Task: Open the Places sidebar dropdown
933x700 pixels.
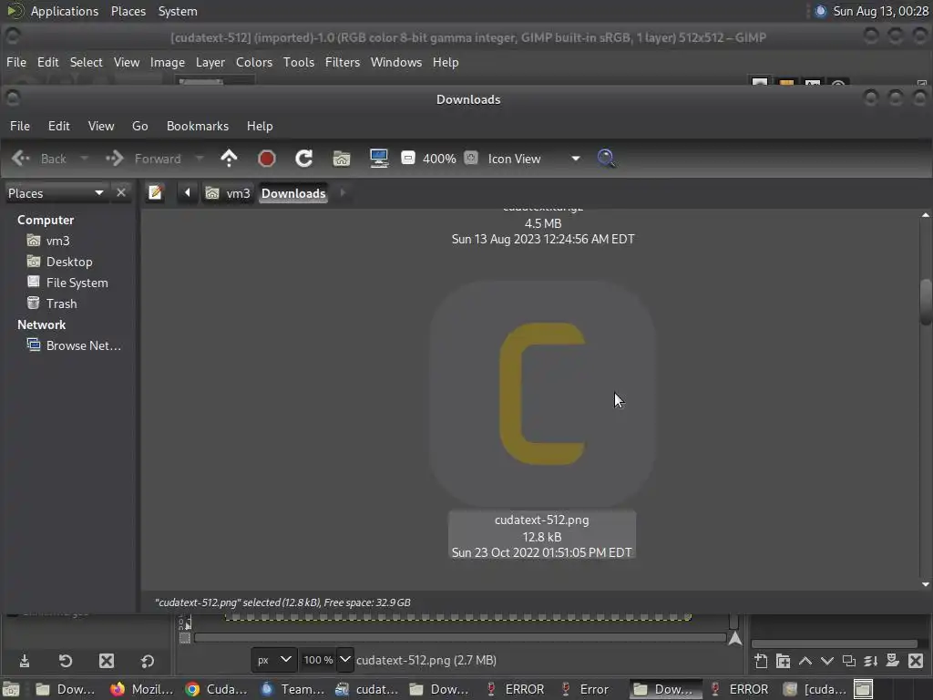Action: (x=56, y=193)
